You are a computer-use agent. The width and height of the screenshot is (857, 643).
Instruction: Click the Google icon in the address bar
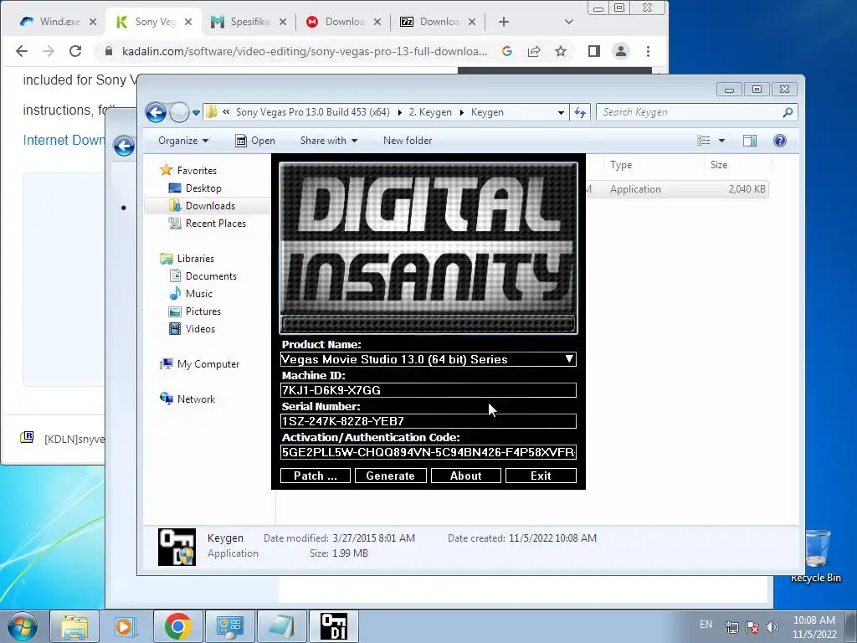(x=507, y=51)
